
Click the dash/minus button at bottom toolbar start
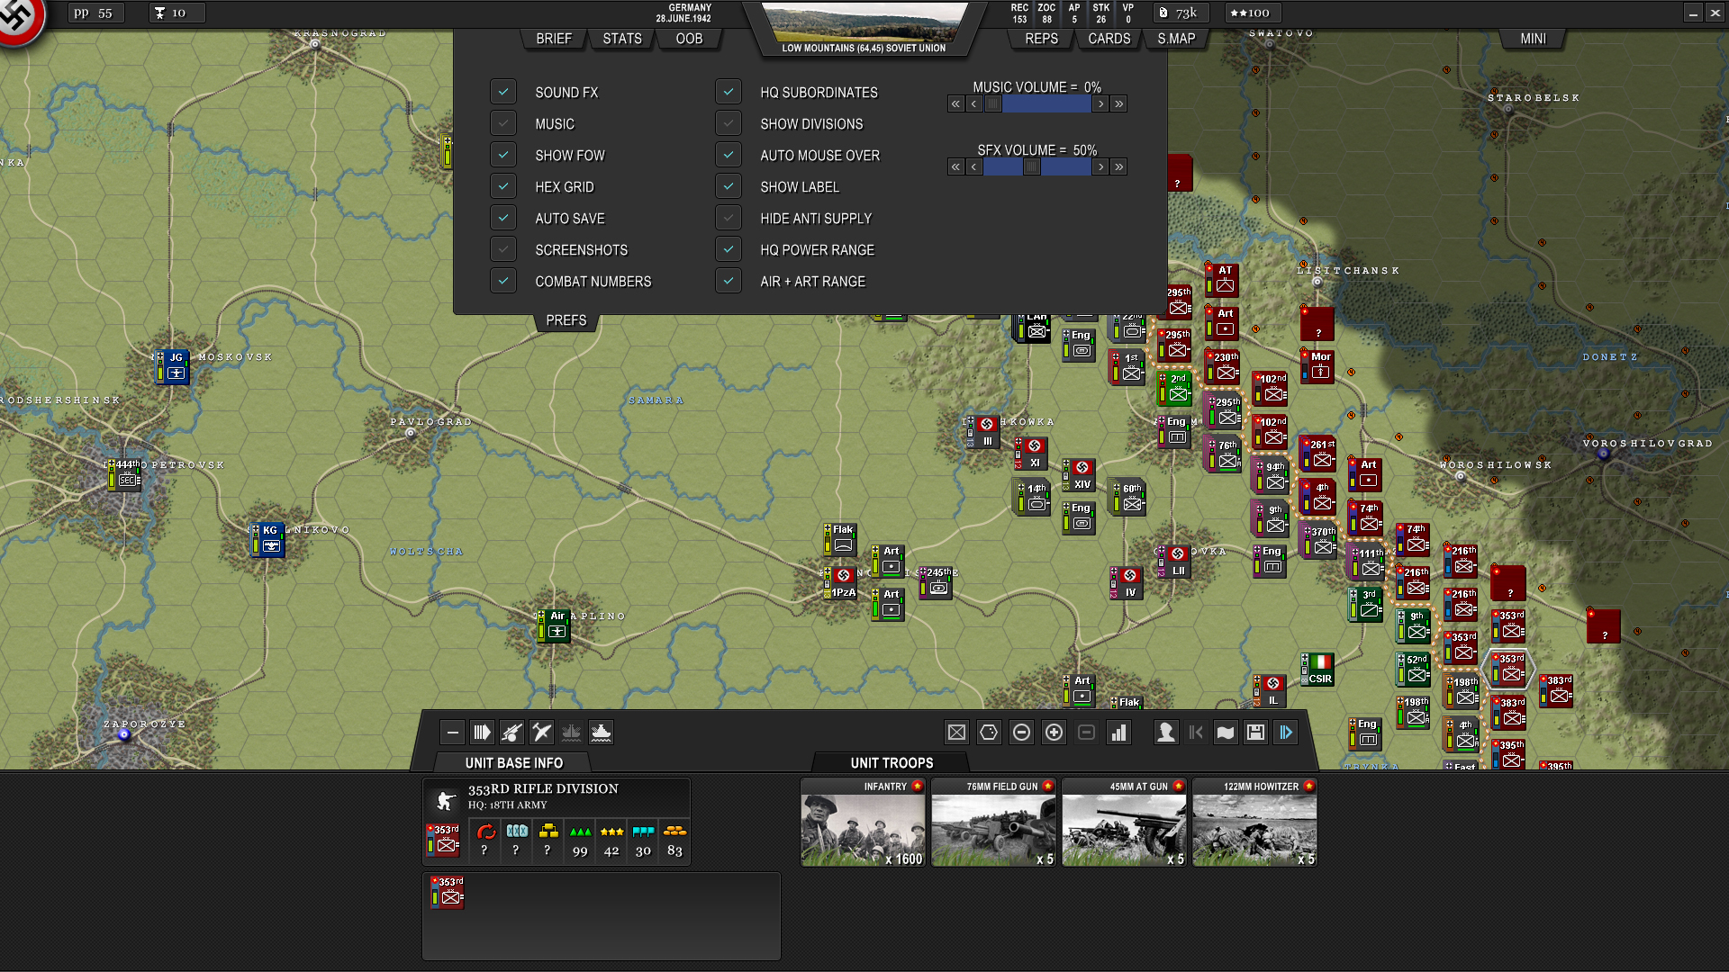tap(453, 733)
